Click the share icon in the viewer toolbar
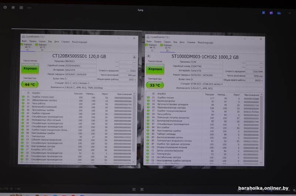The image size is (296, 196). point(13,7)
